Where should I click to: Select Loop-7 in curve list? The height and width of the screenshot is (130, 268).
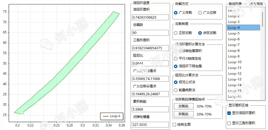(243, 45)
